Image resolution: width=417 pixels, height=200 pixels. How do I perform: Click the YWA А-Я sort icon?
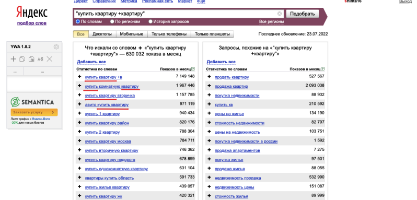point(40,59)
